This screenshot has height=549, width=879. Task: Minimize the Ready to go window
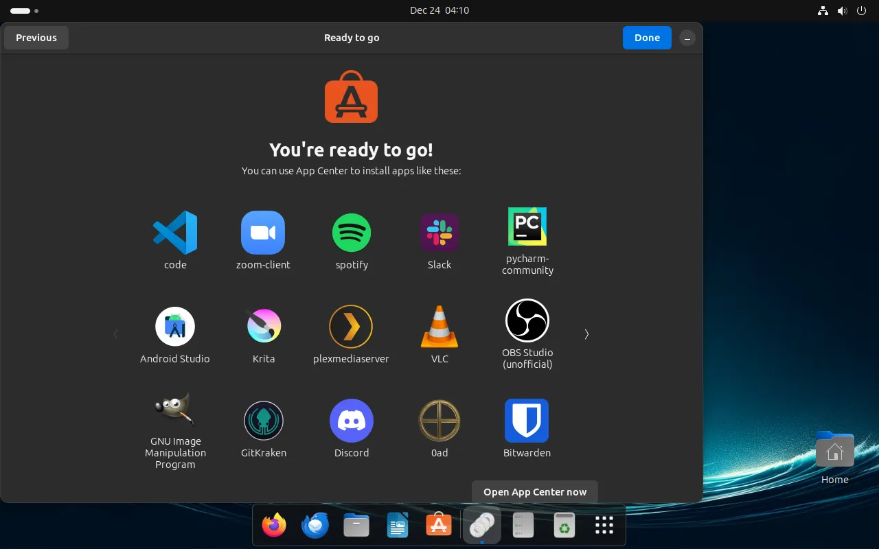(687, 38)
